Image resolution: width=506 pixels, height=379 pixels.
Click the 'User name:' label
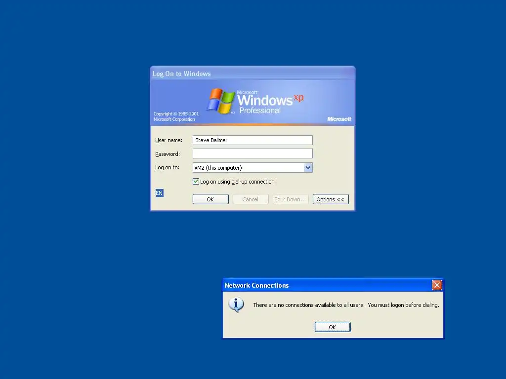tap(169, 140)
